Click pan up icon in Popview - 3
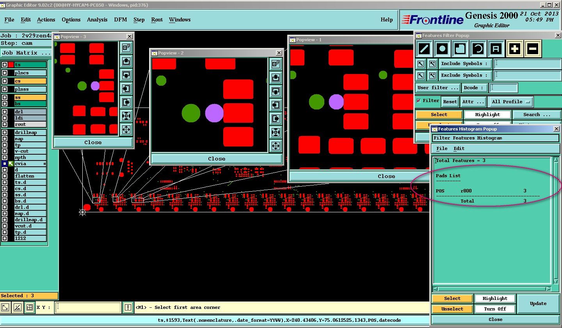Screen dimensions: 562x328 126,61
